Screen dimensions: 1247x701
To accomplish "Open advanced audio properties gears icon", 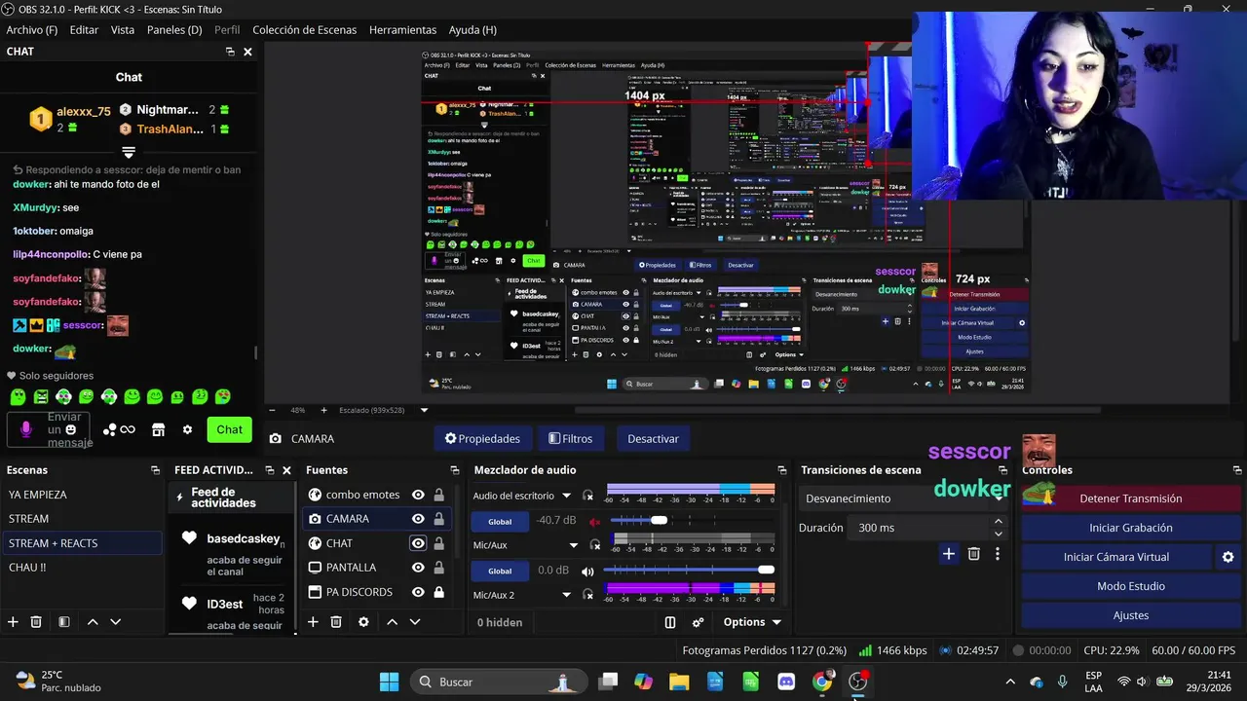I will [699, 622].
